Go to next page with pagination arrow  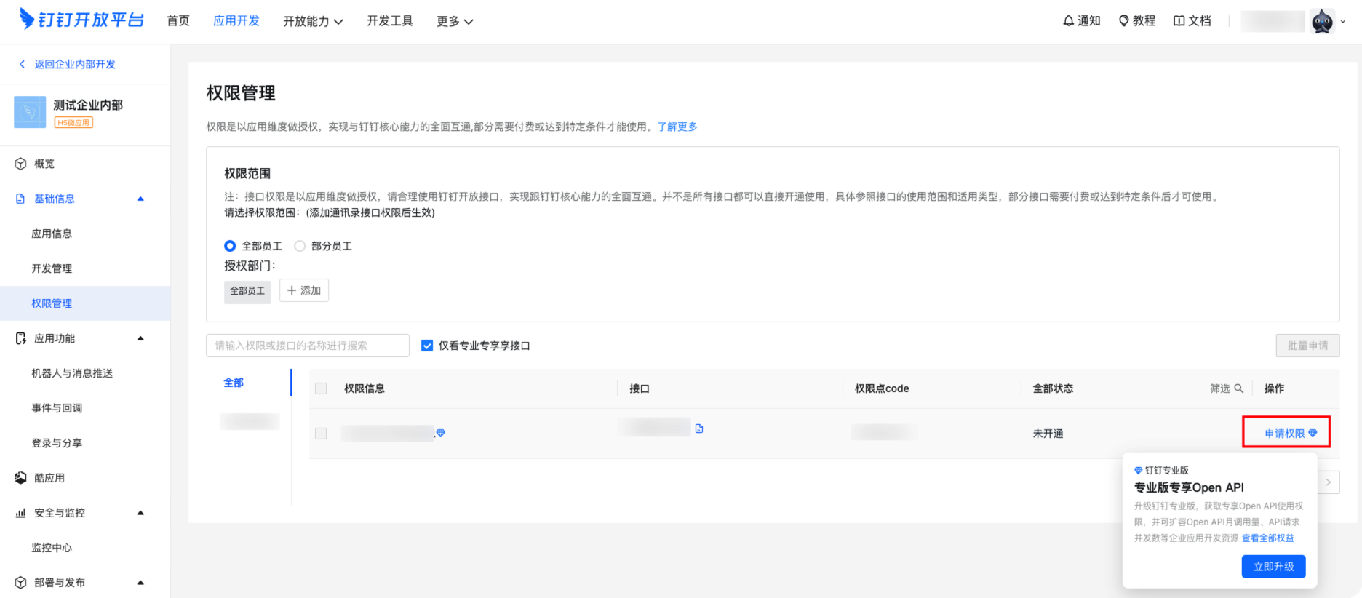[1329, 482]
